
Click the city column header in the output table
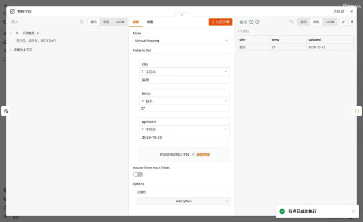254,40
